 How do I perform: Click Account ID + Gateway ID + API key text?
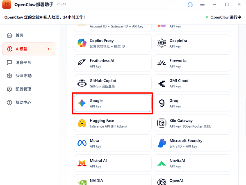coord(116,26)
